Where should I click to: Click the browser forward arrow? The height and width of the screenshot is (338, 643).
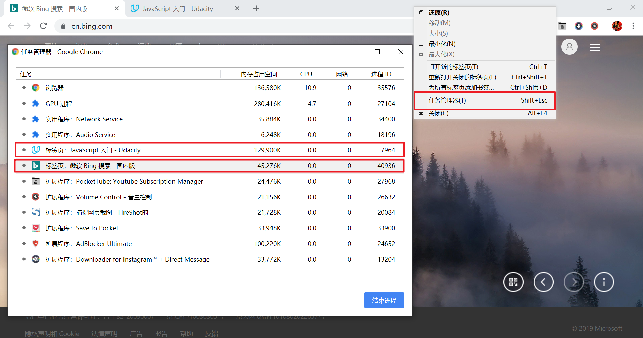[x=27, y=26]
